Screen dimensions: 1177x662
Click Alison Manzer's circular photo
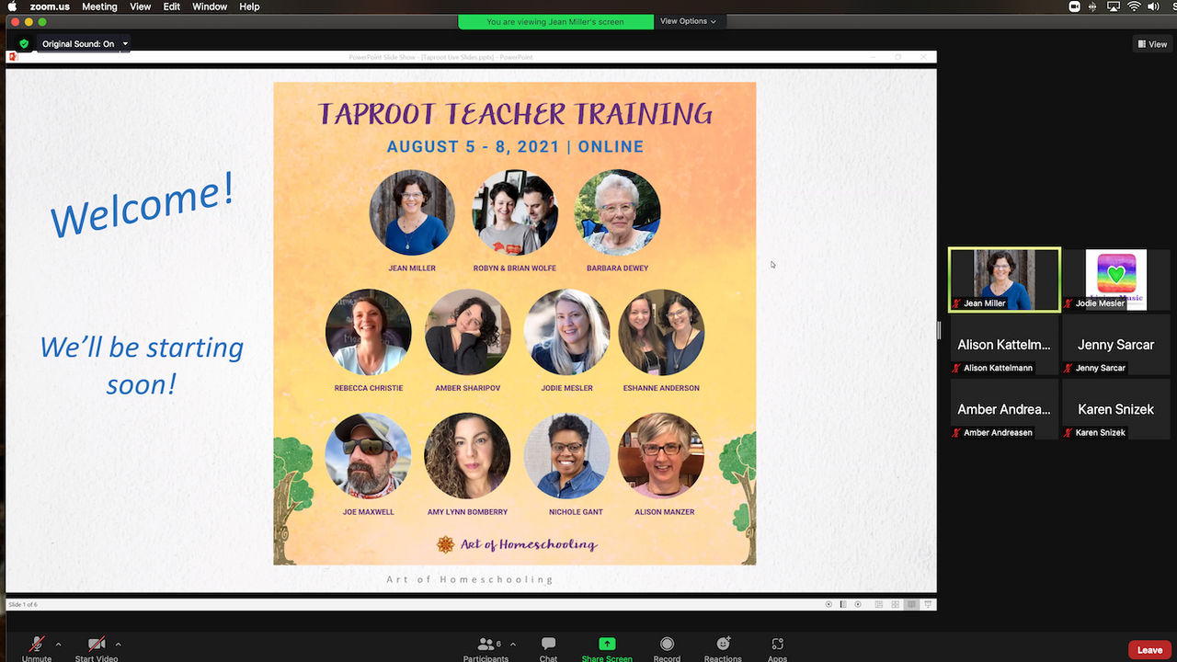[661, 456]
